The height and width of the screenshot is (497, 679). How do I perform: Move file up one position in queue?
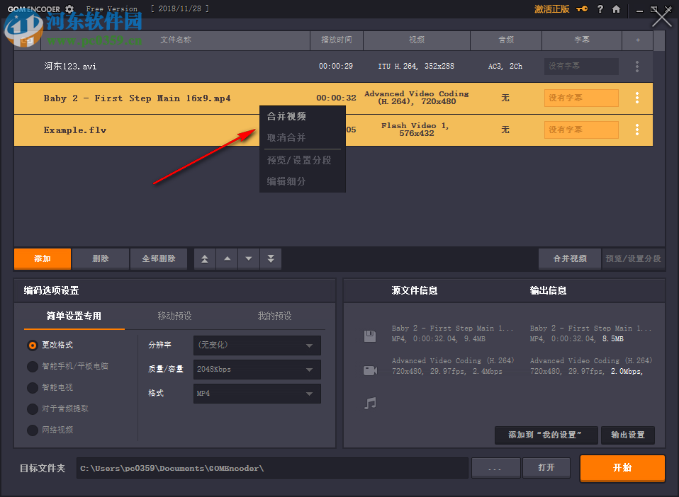tap(226, 258)
